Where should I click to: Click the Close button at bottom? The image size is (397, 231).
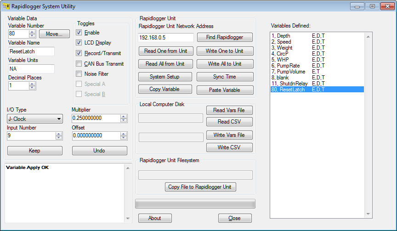[235, 218]
